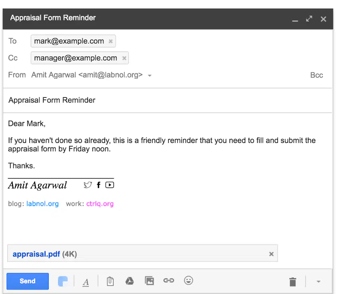Image resolution: width=341 pixels, height=294 pixels.
Task: Click the Twitter icon in signature
Action: click(x=88, y=185)
